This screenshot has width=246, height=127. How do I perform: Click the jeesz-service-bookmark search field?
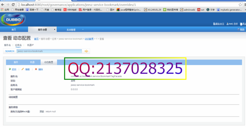tap(49, 51)
